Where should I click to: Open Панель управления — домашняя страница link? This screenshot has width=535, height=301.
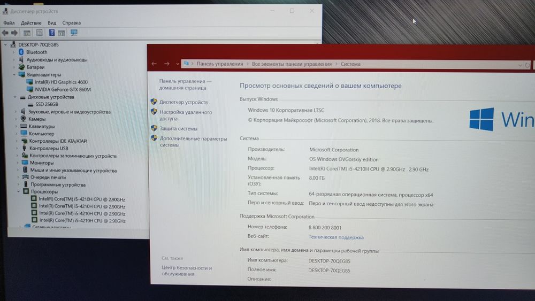pyautogui.click(x=185, y=84)
